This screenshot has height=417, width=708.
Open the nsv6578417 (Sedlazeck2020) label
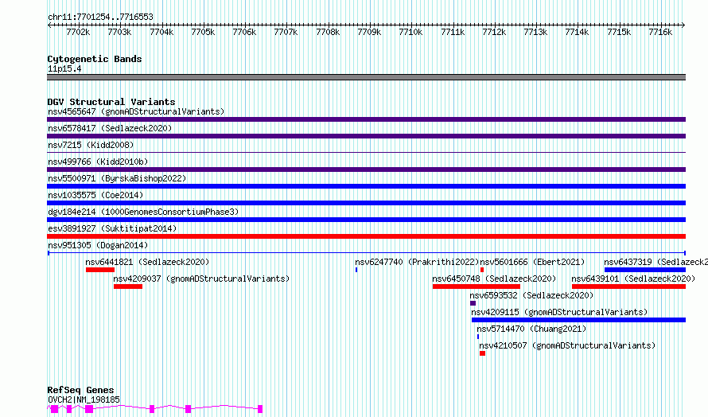pyautogui.click(x=110, y=128)
